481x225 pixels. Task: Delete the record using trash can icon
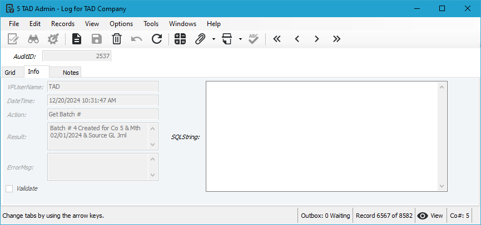(x=117, y=39)
